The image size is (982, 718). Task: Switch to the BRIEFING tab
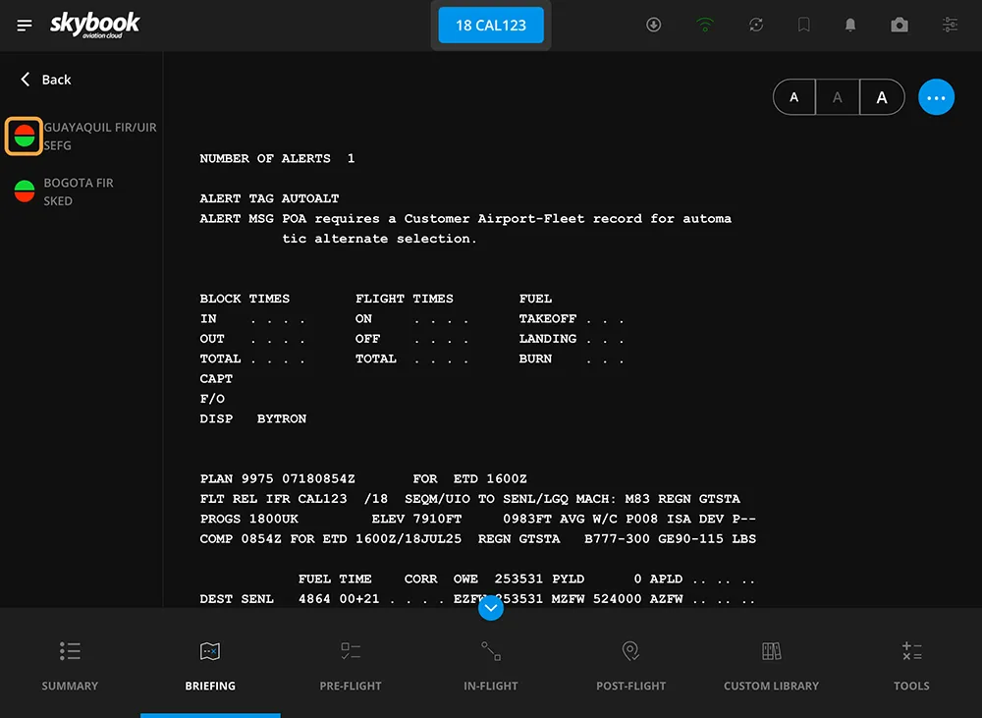coord(210,664)
